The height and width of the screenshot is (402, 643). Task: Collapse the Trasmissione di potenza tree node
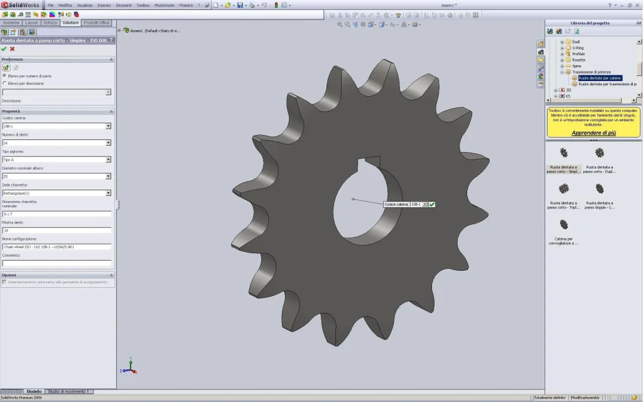pos(562,72)
